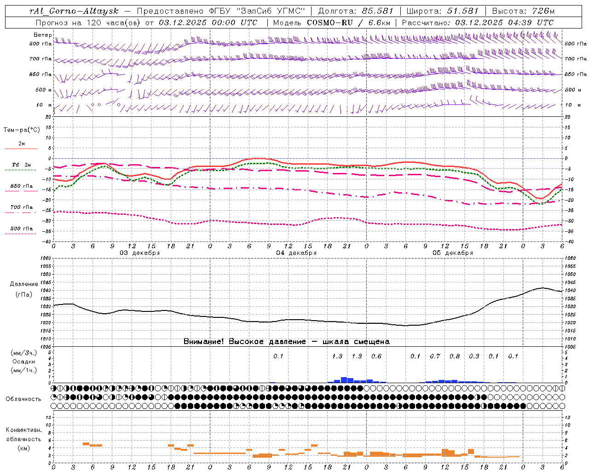Screen dimensions: 589x471
Task: Click the 0.3 precipitation value
Action: (x=474, y=356)
